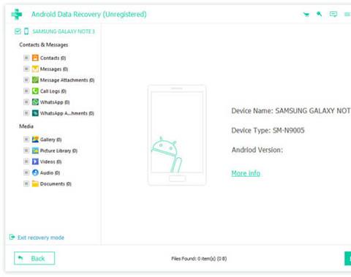Check the Contacts checkbox
The height and width of the screenshot is (277, 351).
click(x=26, y=58)
